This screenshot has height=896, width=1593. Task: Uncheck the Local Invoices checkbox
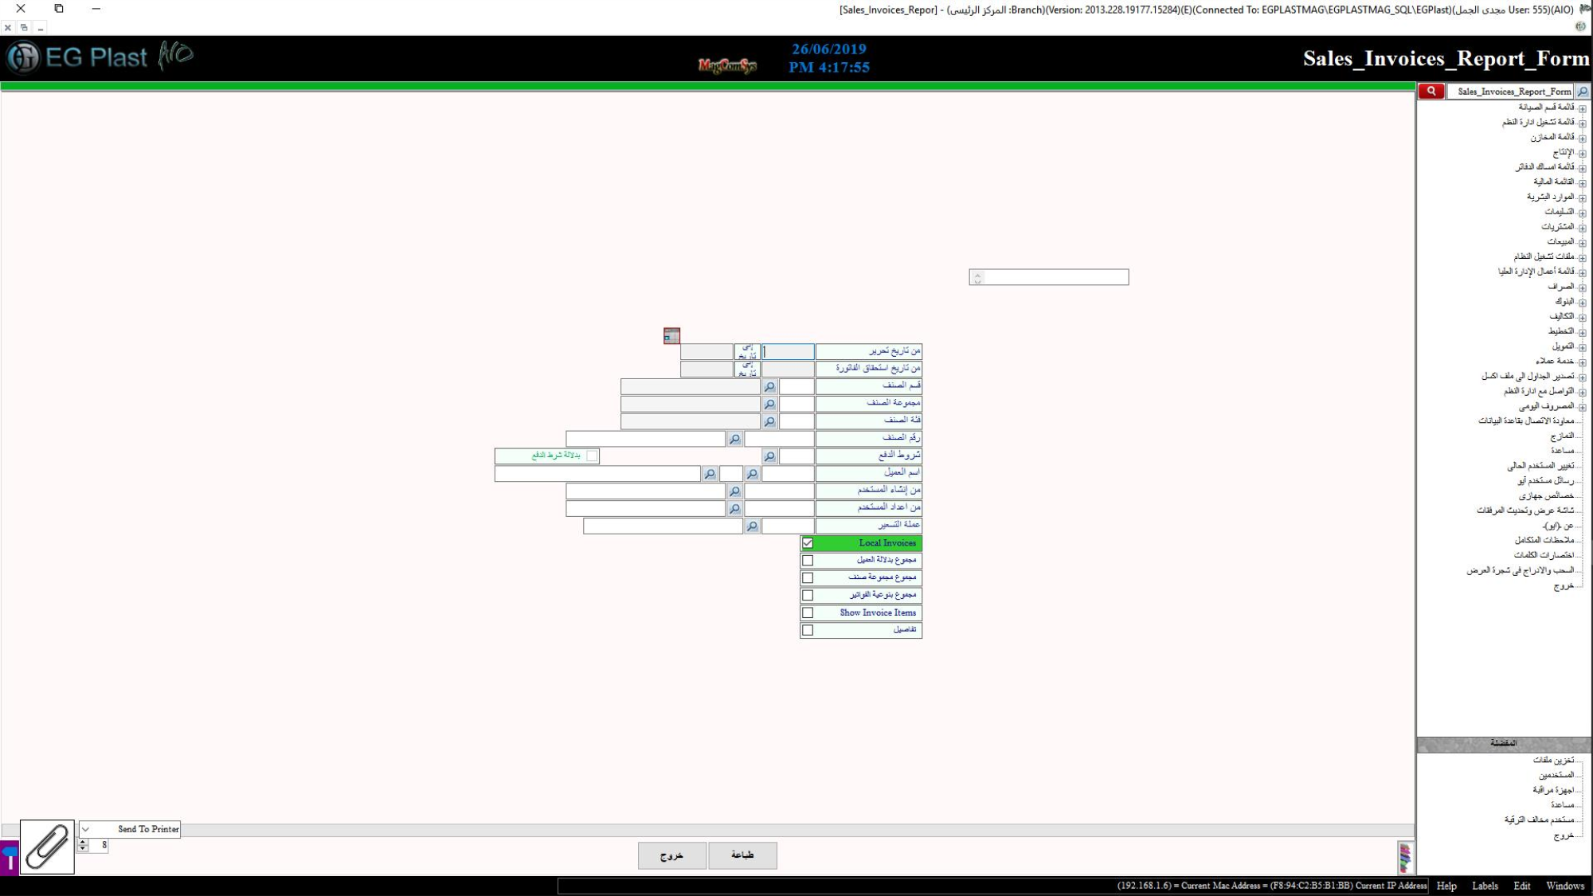pyautogui.click(x=808, y=543)
